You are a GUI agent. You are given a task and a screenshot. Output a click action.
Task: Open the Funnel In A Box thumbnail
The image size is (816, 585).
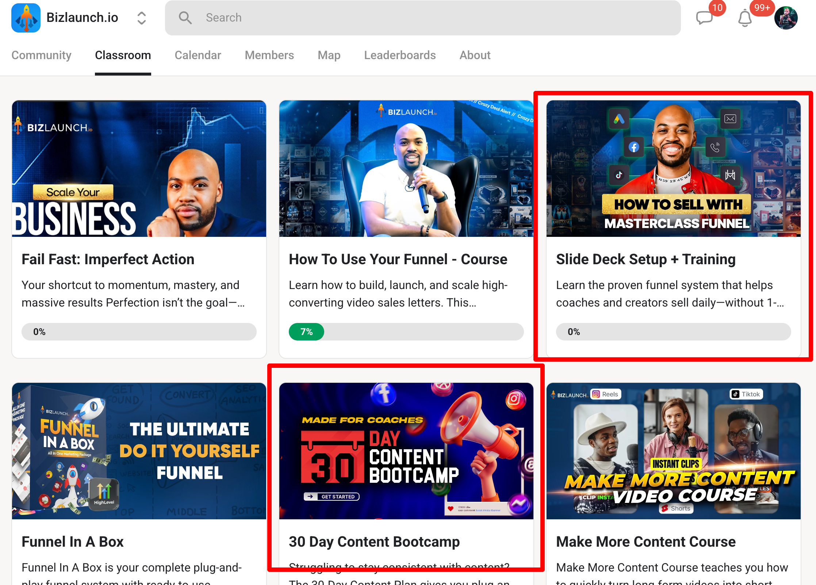point(139,451)
